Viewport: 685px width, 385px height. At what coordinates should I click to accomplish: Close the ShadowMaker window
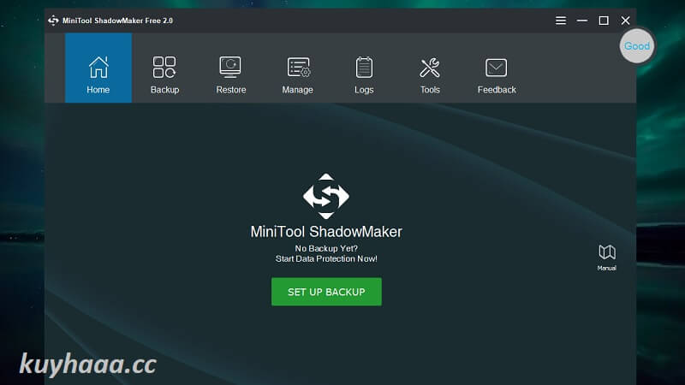coord(626,21)
